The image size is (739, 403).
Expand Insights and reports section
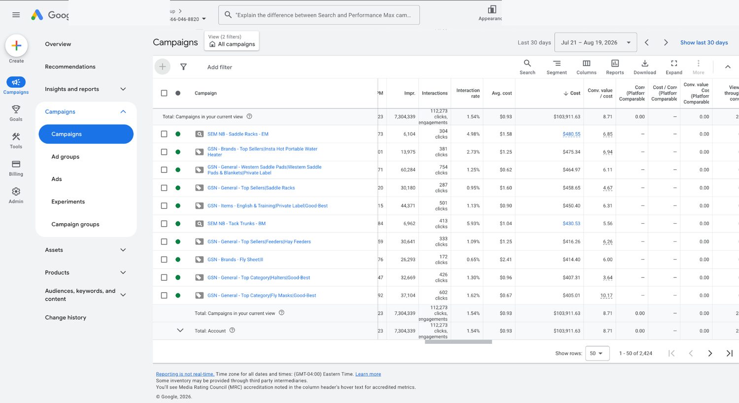point(123,89)
